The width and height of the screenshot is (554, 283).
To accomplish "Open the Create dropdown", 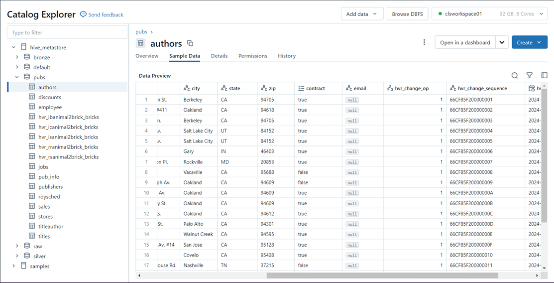I will pyautogui.click(x=529, y=42).
